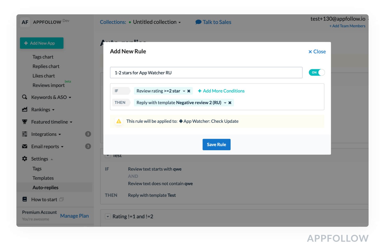Click the Featured timeline trophy icon

(x=24, y=121)
